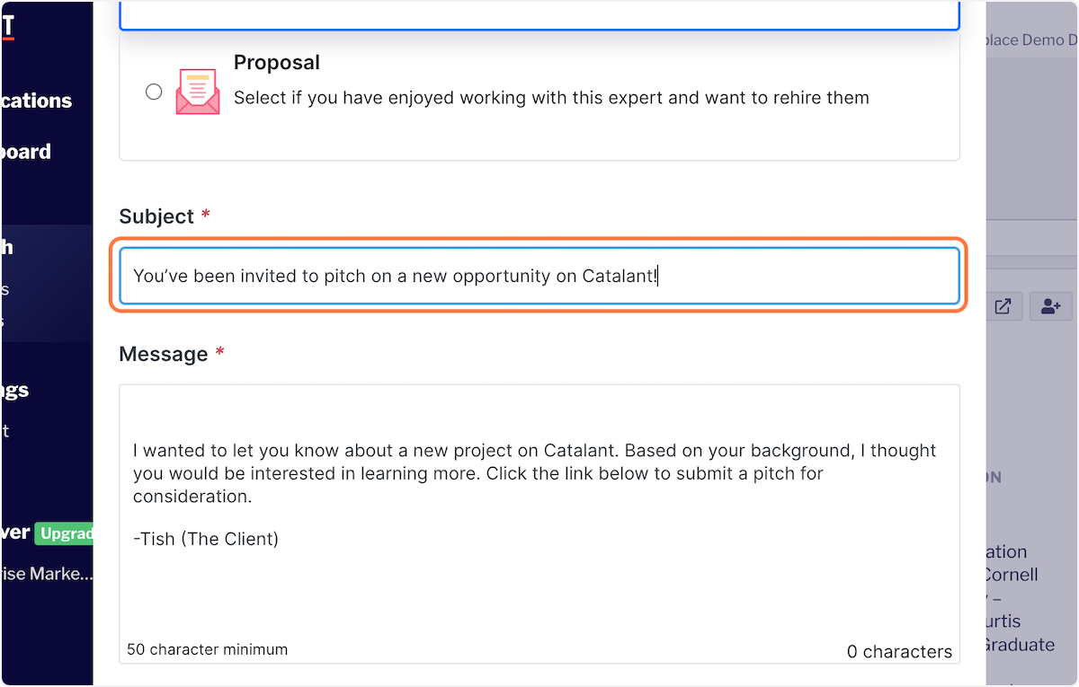Click the truncated 'ise Marke...' sidebar entry
The height and width of the screenshot is (687, 1079).
(47, 574)
